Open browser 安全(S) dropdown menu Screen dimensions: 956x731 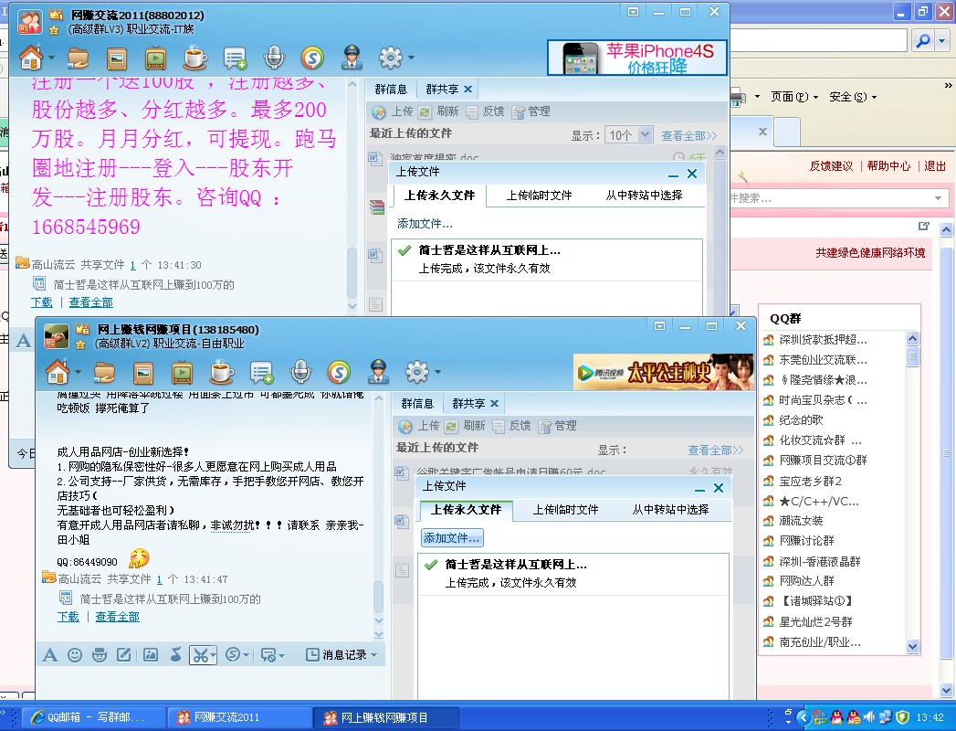pos(852,97)
